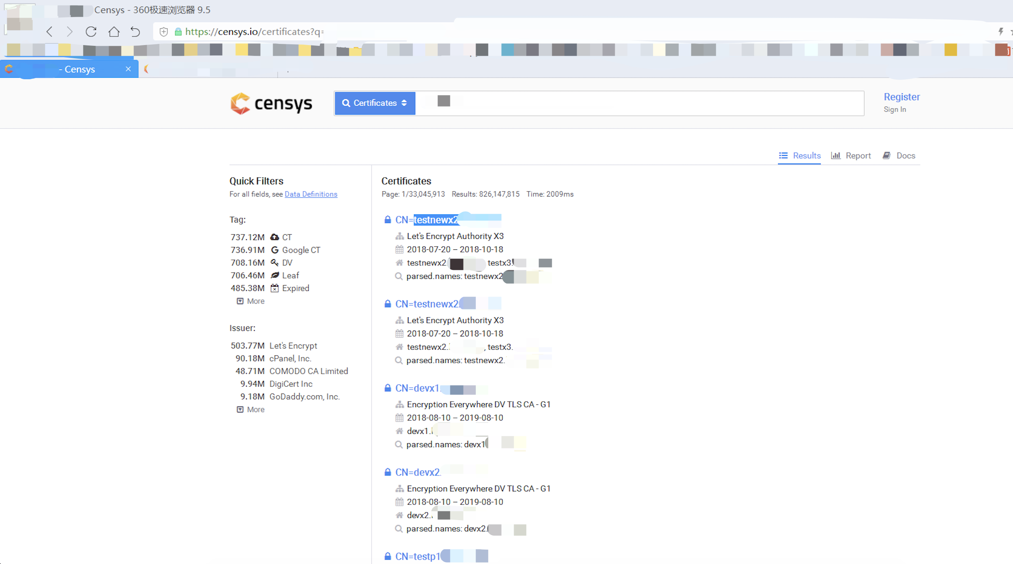Click the Google icon next to Google CT
Image resolution: width=1013 pixels, height=564 pixels.
tap(274, 250)
